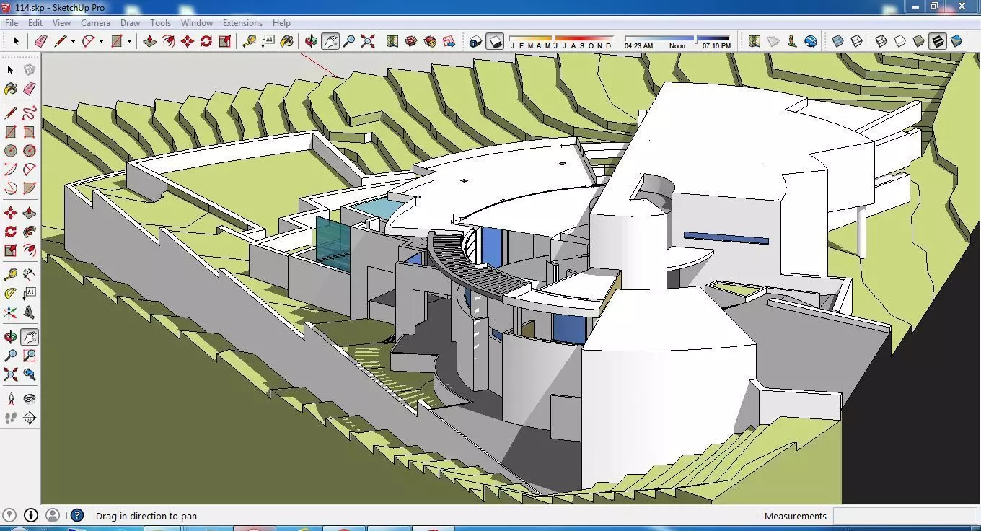Toggle Show/Hide Shadows button
The image size is (981, 531).
point(495,41)
